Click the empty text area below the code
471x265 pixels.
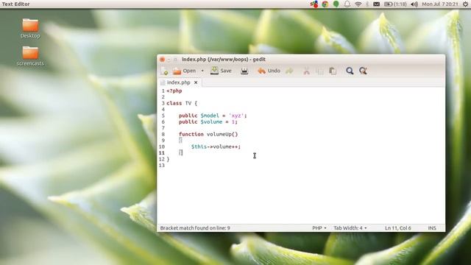(x=300, y=195)
